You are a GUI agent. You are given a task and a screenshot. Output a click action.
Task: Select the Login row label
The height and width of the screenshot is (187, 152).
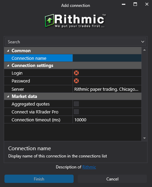[x=17, y=73]
